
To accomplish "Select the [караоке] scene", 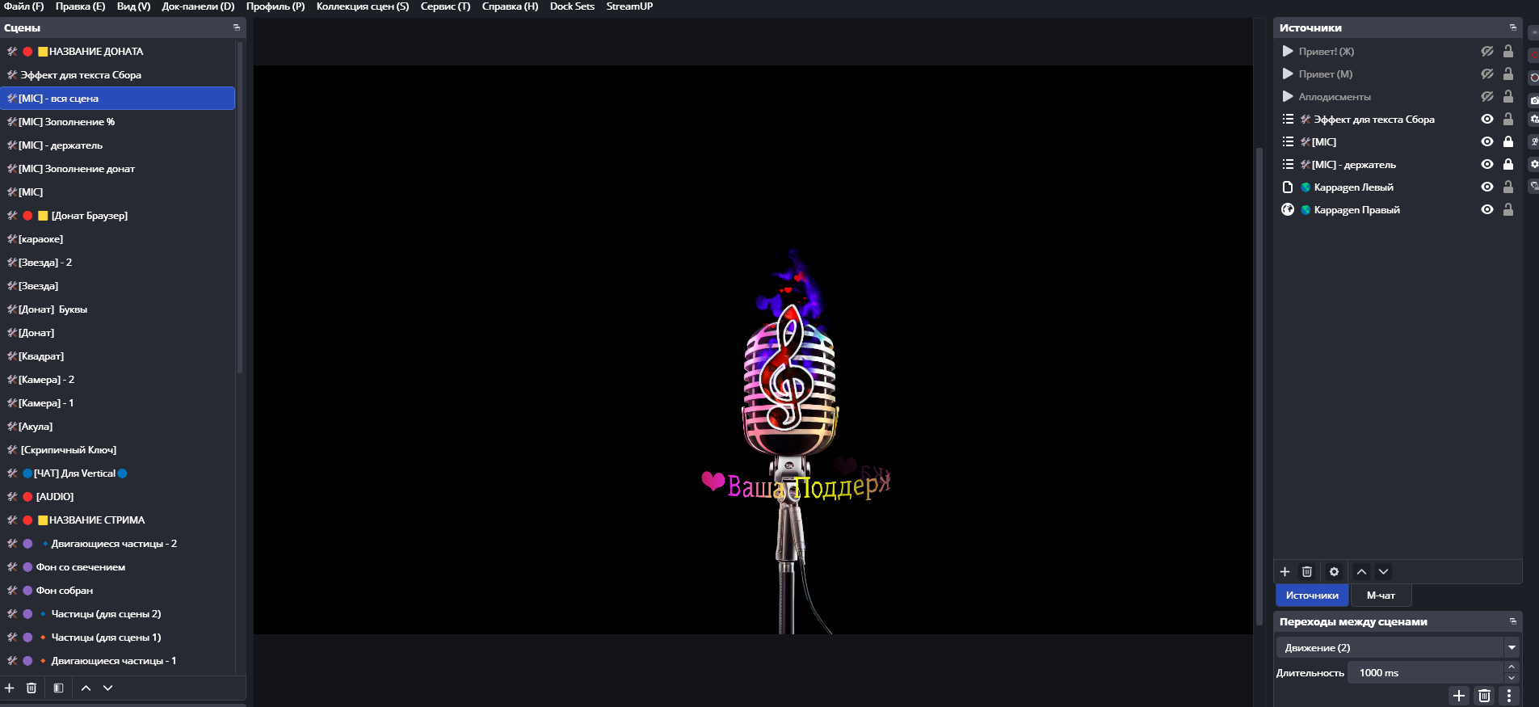I will [40, 239].
